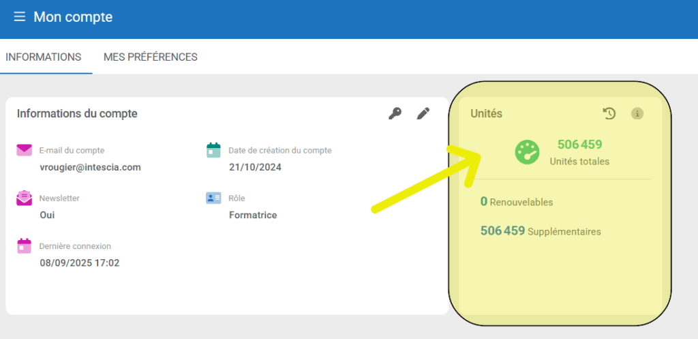Click the green gauge icon for total units
The width and height of the screenshot is (698, 339).
click(527, 152)
